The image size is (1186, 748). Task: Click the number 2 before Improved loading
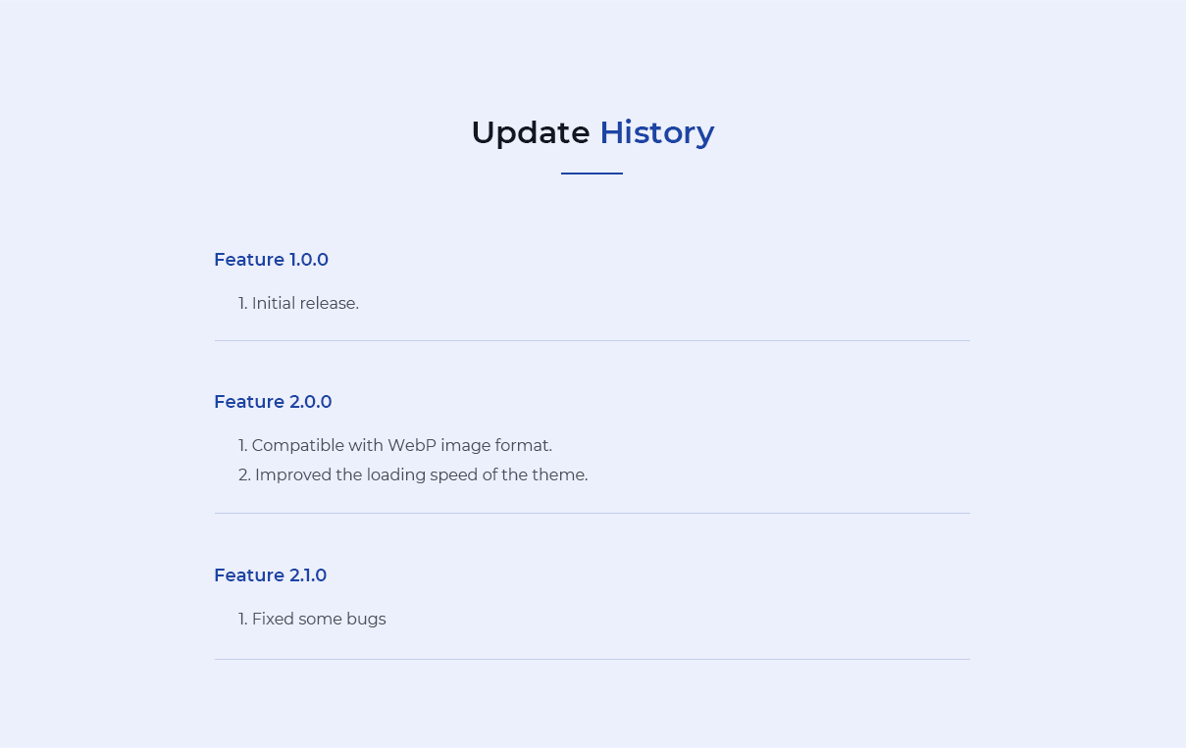point(244,475)
